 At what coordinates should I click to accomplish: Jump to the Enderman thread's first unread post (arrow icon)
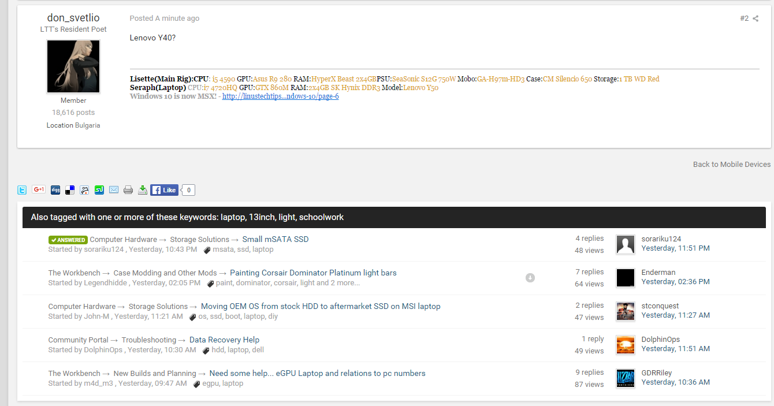click(530, 278)
